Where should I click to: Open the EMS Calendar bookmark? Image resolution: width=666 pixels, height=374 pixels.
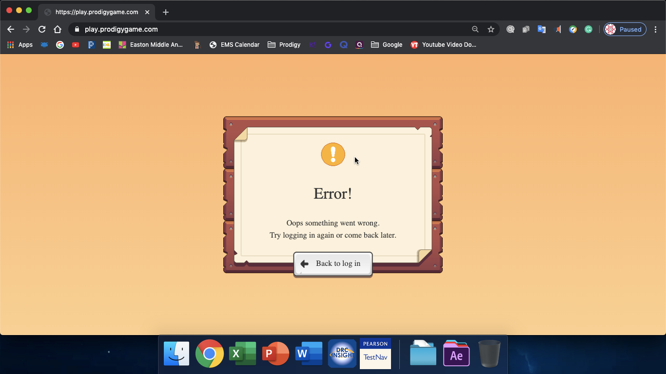(x=234, y=44)
